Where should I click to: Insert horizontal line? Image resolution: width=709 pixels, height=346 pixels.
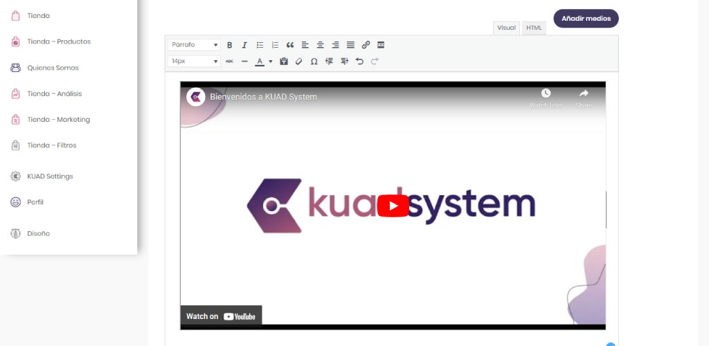(244, 62)
